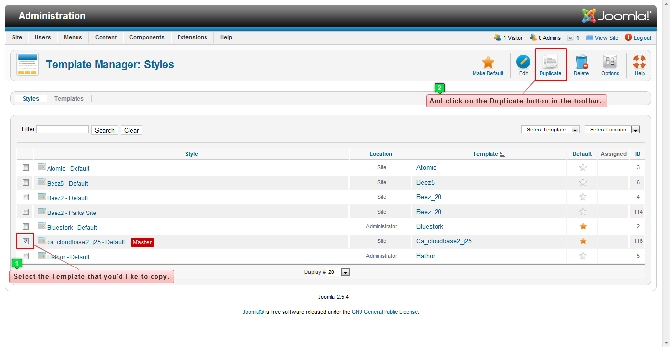Viewport: 670px width, 347px height.
Task: Click the Joomla! logo
Action: [x=617, y=16]
